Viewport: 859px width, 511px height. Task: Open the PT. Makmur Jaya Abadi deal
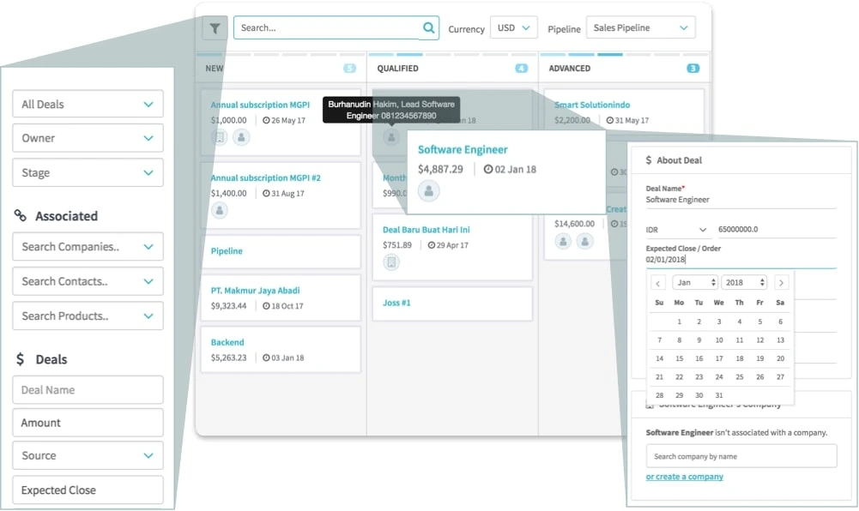(255, 291)
